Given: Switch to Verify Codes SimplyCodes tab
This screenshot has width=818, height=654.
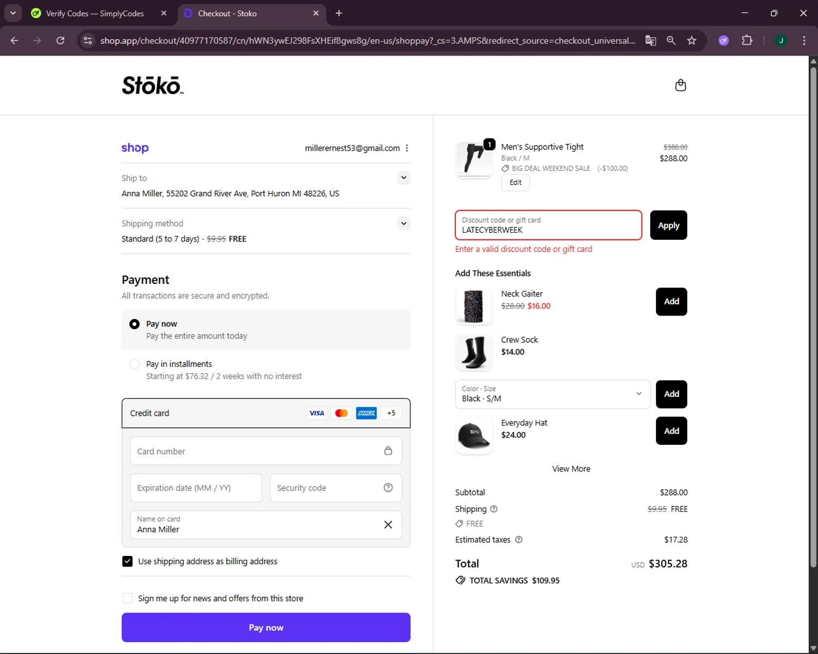Looking at the screenshot, I should [x=95, y=13].
